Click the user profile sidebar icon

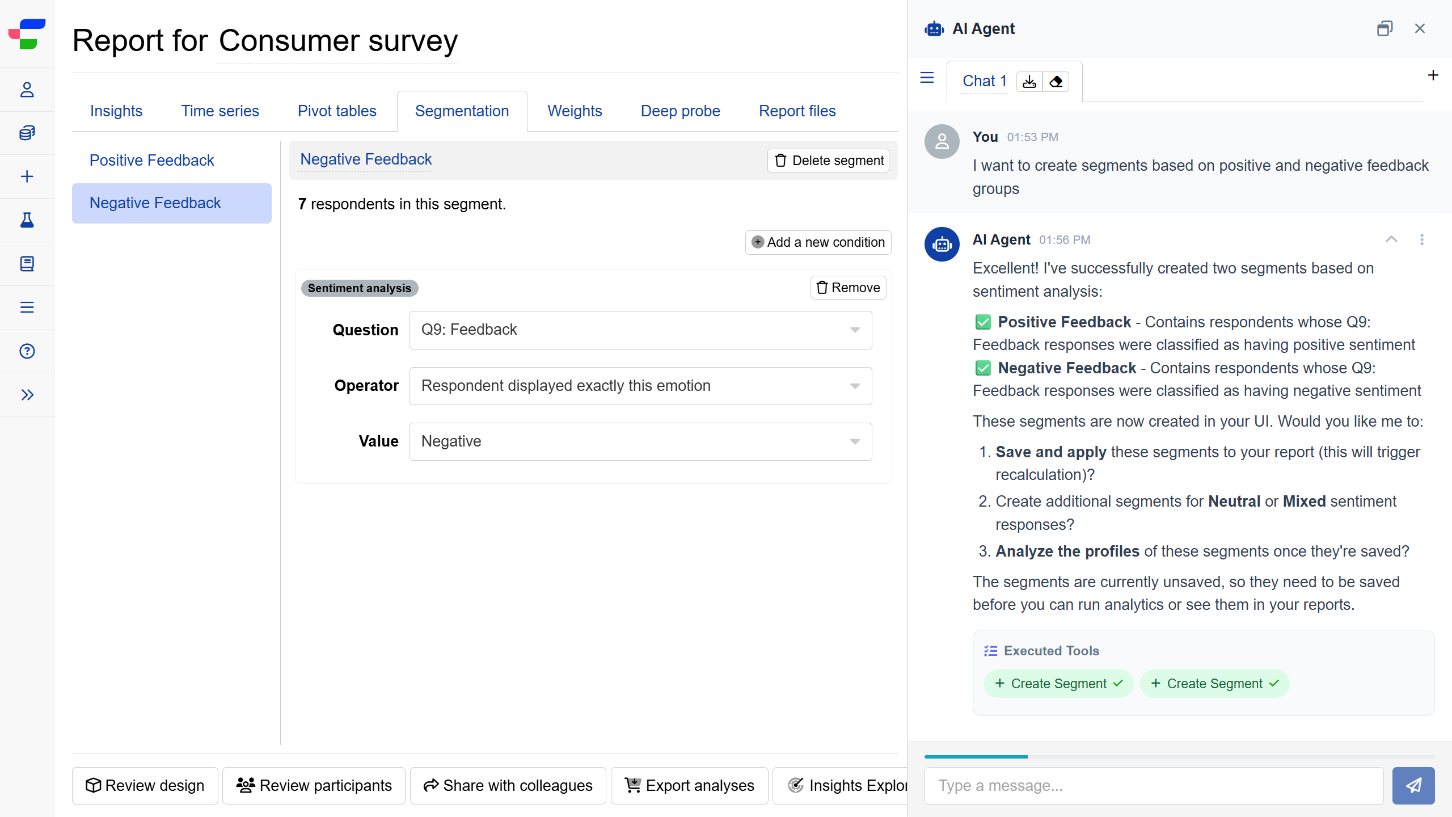point(27,90)
